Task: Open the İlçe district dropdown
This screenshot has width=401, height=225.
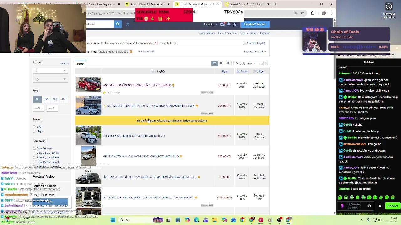Action: [x=50, y=79]
